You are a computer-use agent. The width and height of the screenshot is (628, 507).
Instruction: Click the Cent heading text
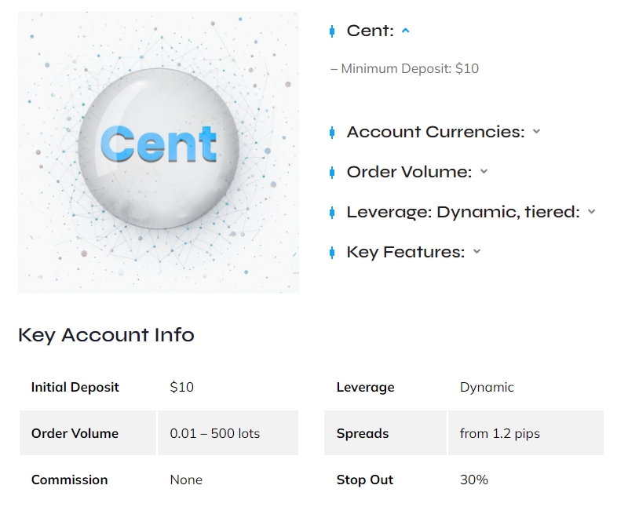click(371, 31)
